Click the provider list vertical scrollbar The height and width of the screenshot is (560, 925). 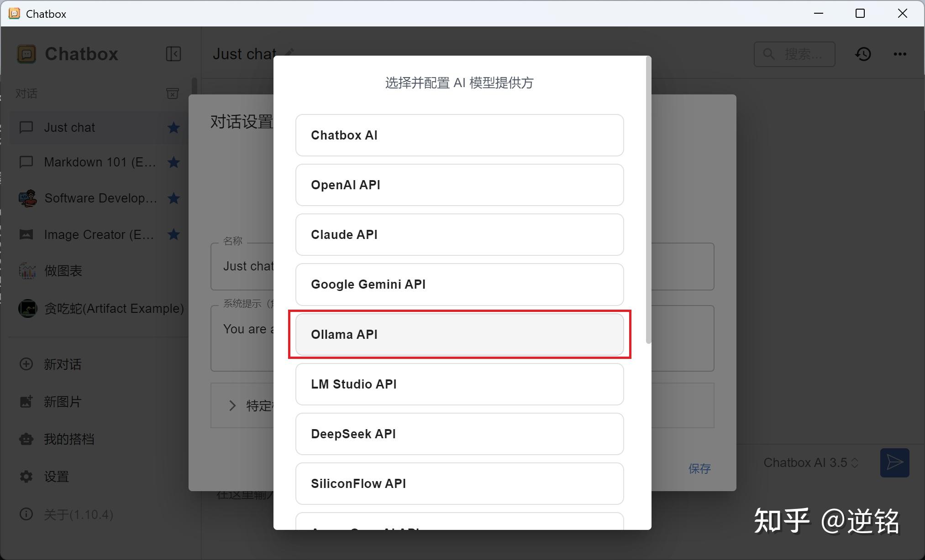[x=648, y=201]
